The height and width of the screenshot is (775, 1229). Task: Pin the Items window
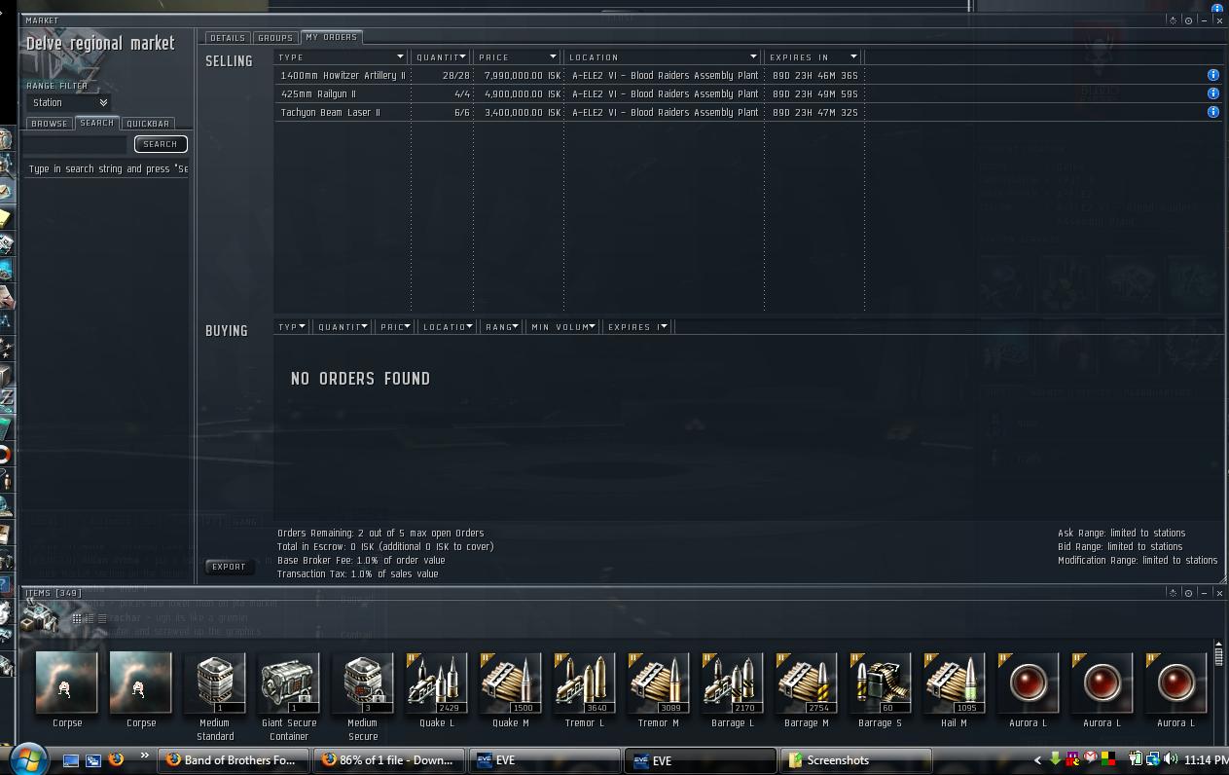click(x=1188, y=593)
